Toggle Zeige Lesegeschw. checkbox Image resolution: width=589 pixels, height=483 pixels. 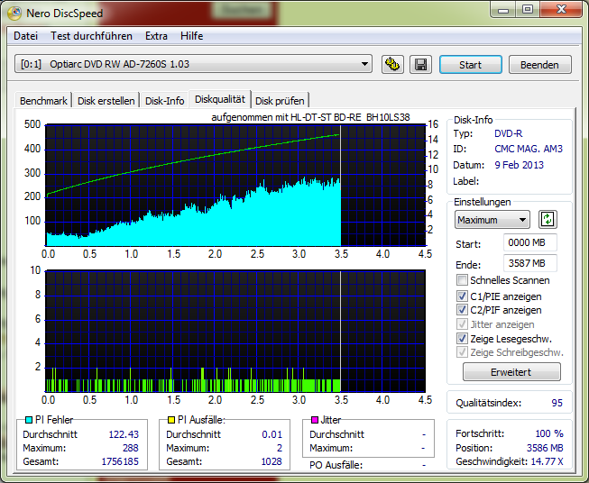click(462, 339)
